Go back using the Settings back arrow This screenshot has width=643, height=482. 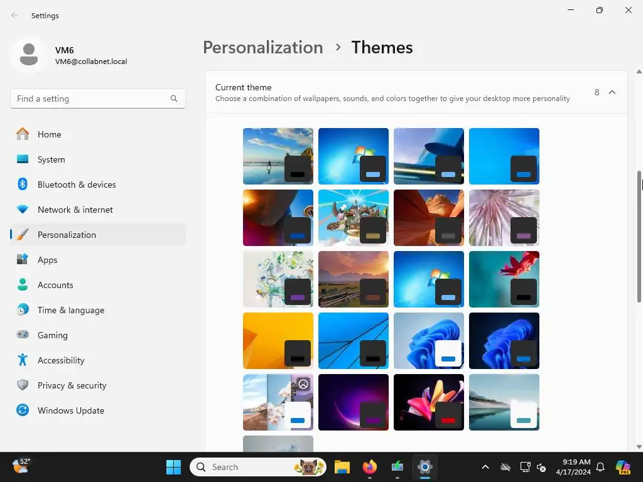pos(15,15)
